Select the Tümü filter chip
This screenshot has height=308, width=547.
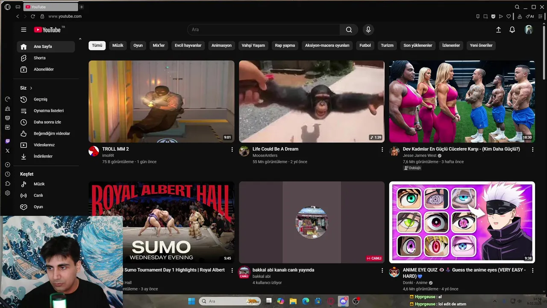(97, 45)
